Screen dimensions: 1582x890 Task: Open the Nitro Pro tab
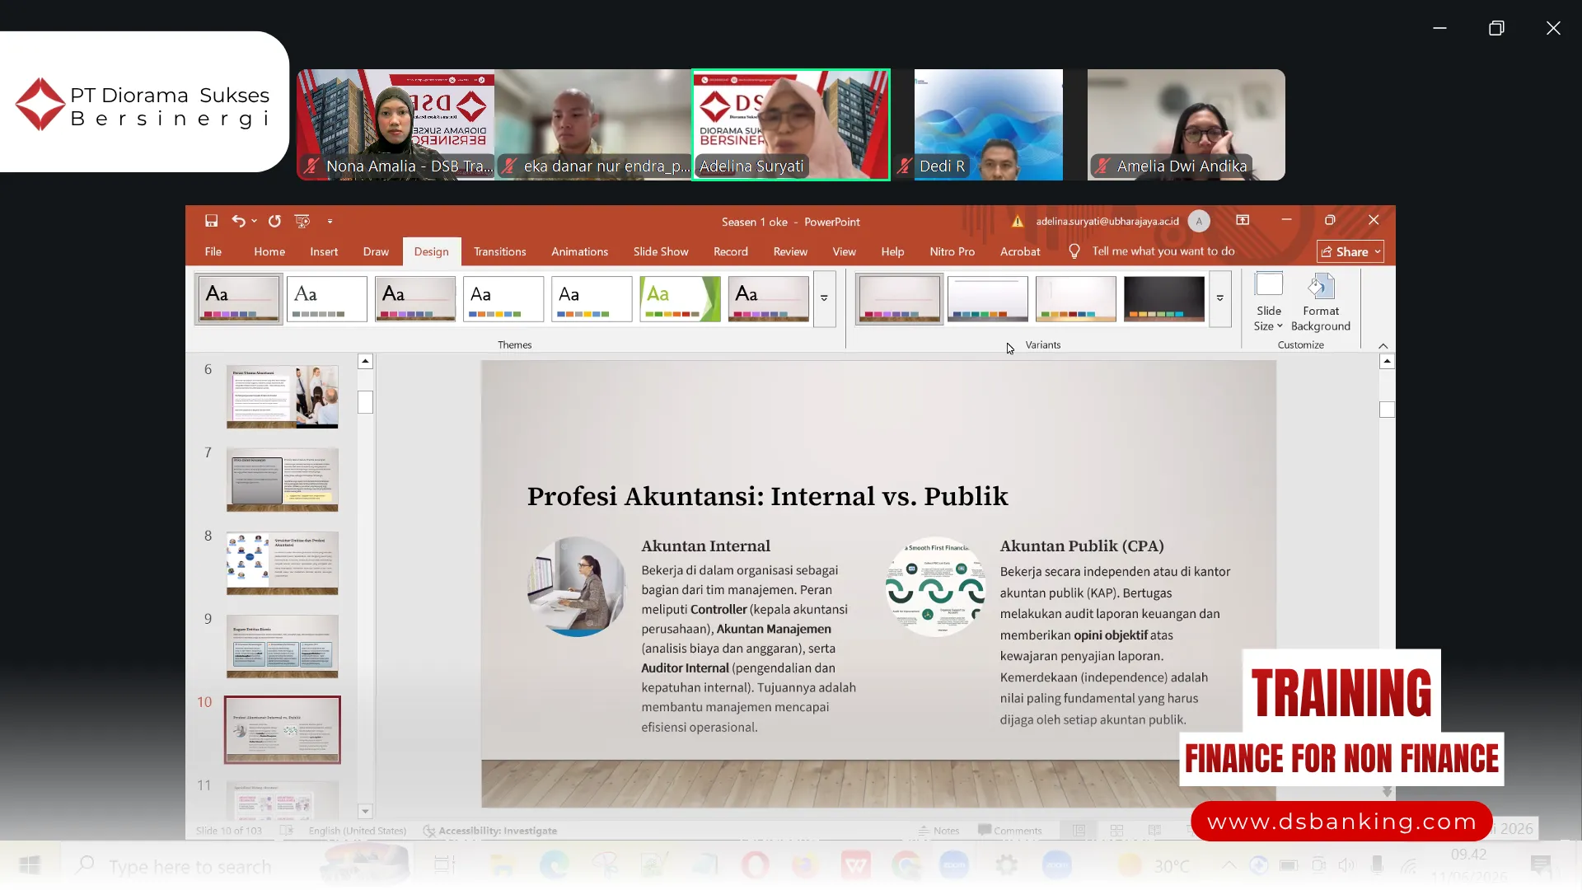coord(952,251)
